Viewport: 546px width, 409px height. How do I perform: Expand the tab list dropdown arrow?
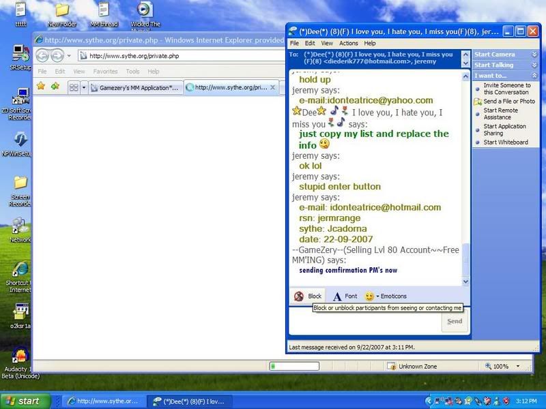click(x=84, y=88)
